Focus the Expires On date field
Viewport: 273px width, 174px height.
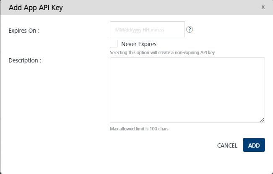[147, 29]
